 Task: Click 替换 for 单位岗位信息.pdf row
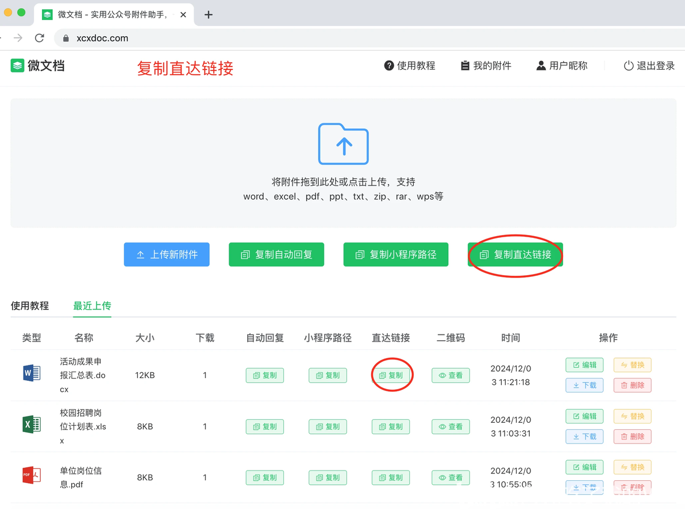[x=632, y=467]
